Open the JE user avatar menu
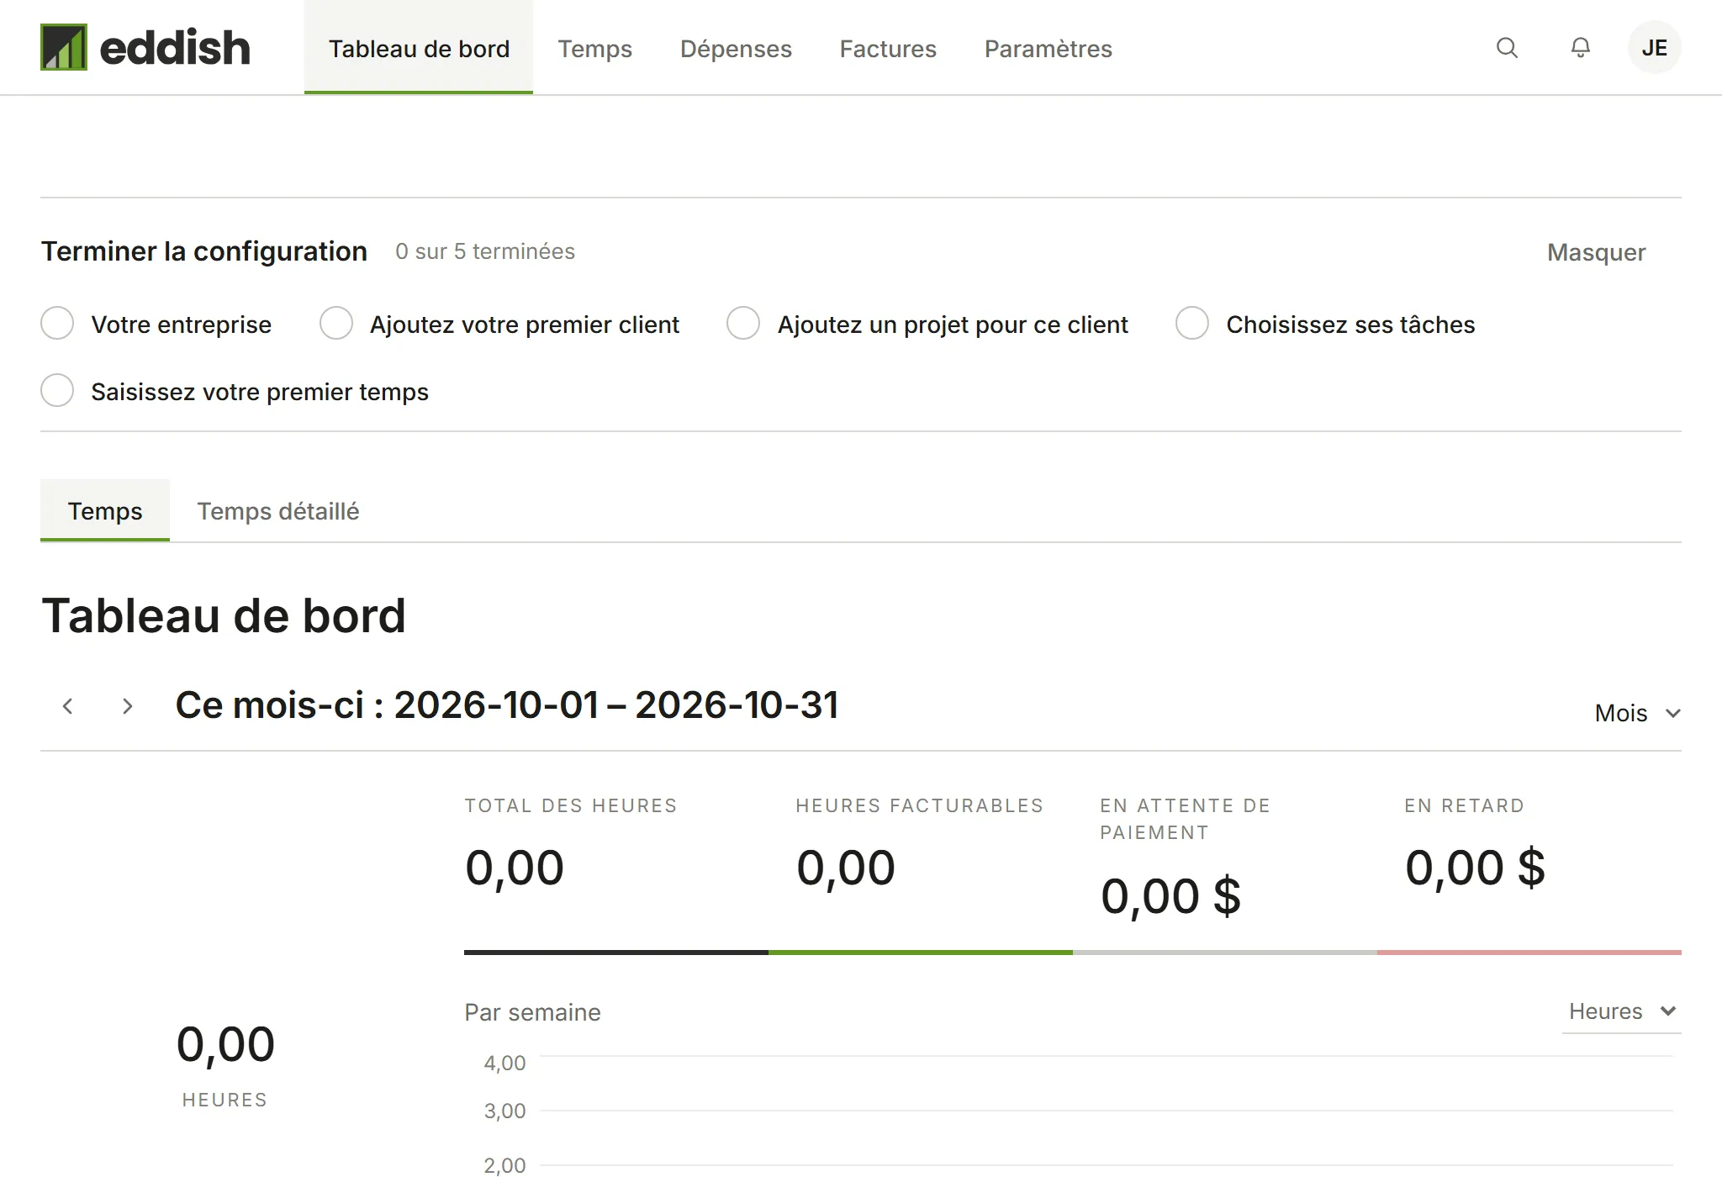 (x=1654, y=48)
